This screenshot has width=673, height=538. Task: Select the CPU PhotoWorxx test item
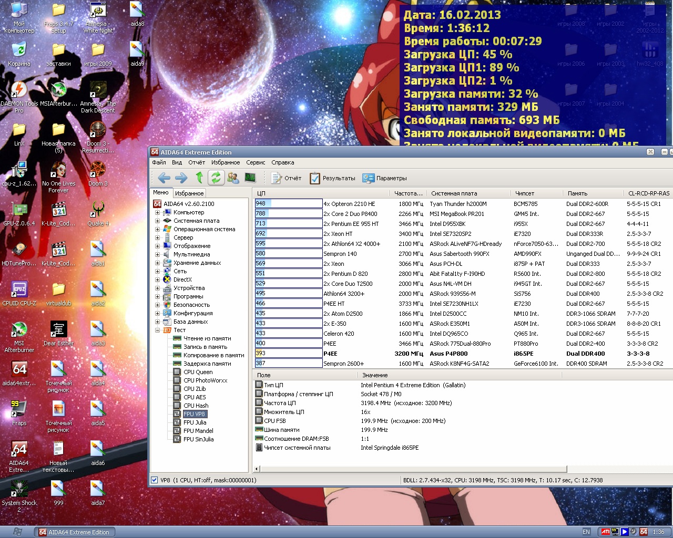[x=200, y=380]
